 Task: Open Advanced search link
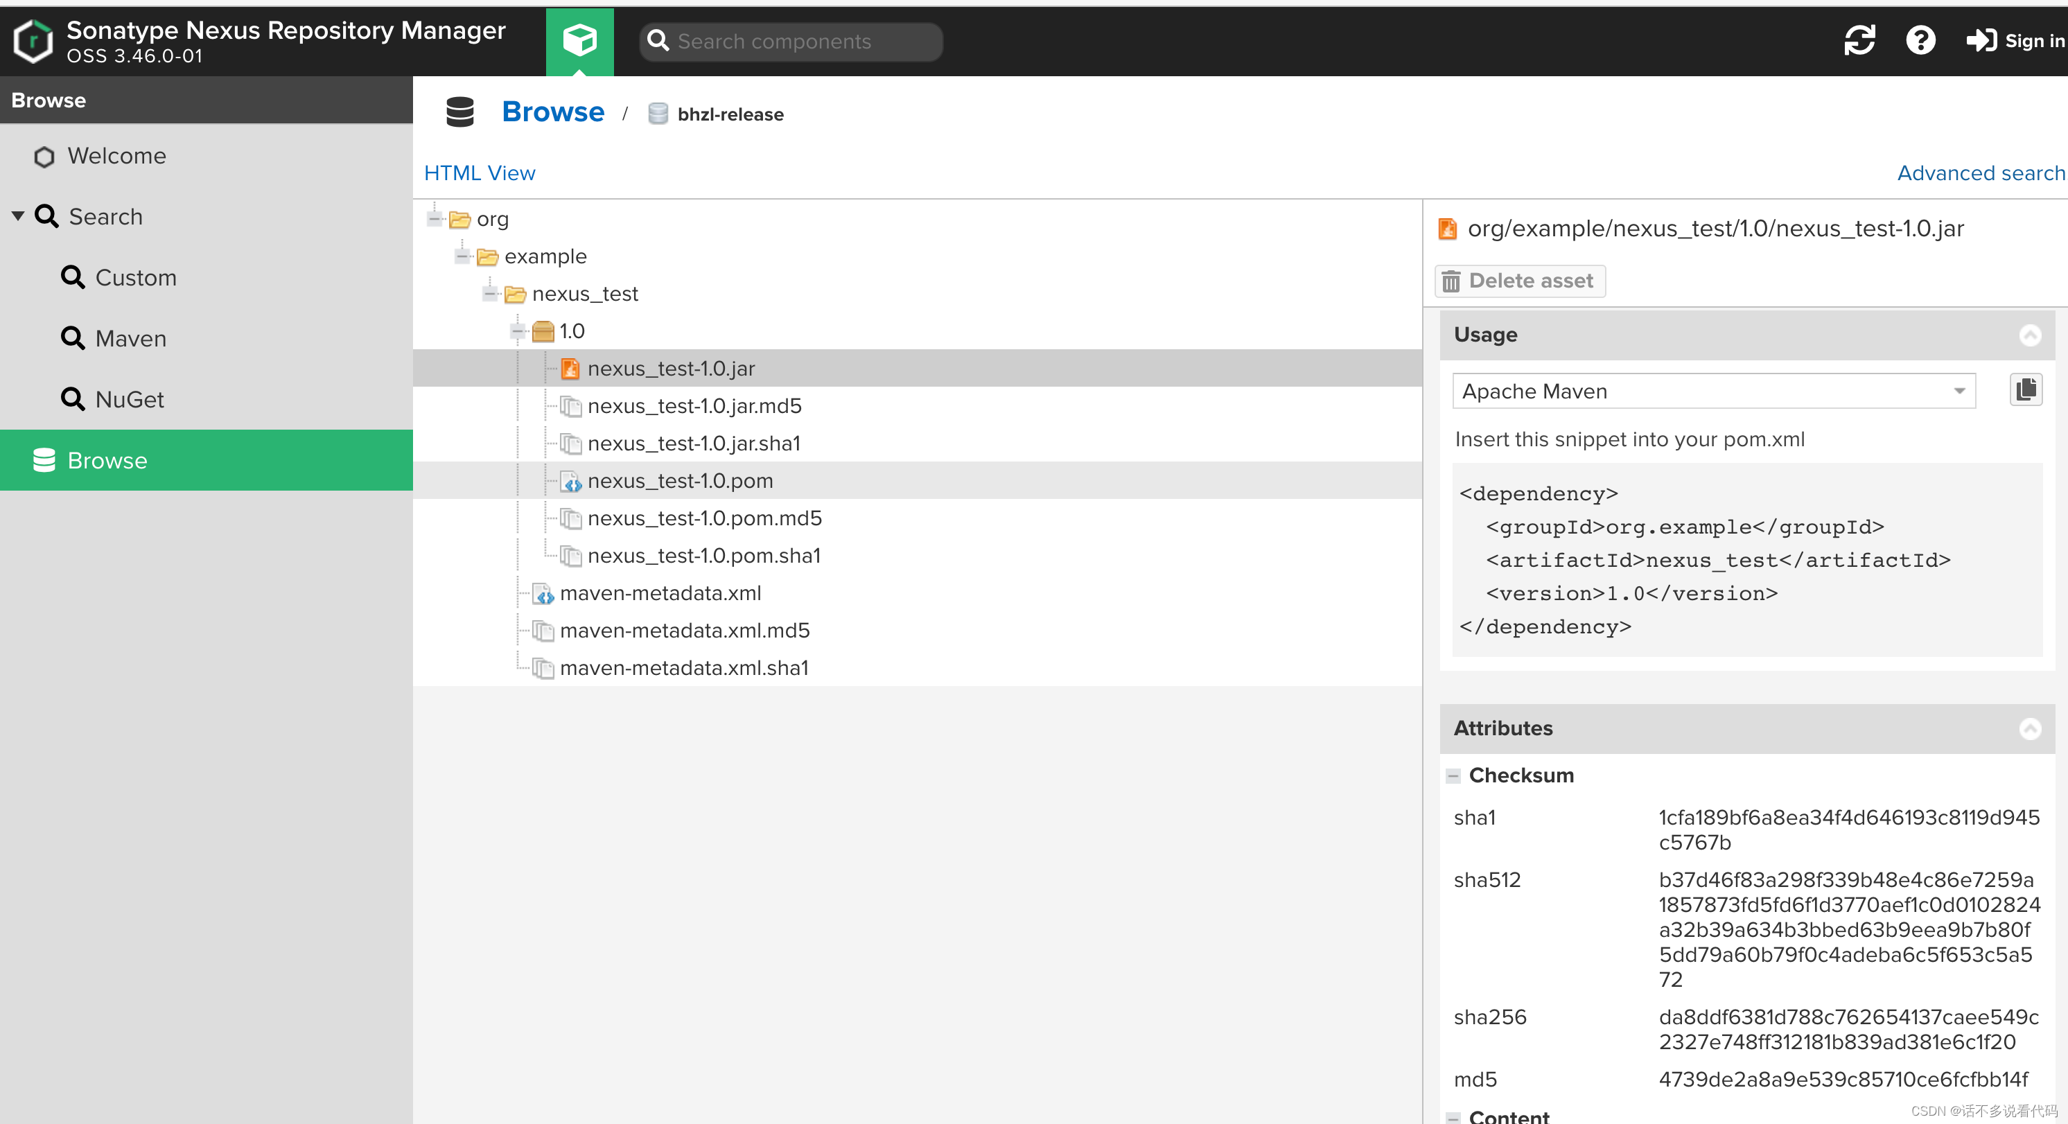click(x=1981, y=173)
